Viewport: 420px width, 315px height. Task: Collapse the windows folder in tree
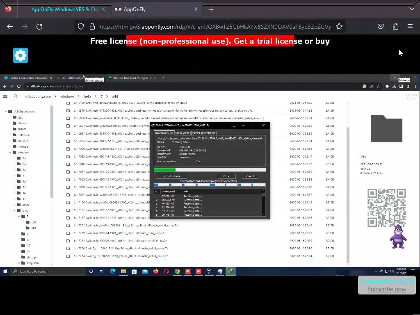click(10, 152)
